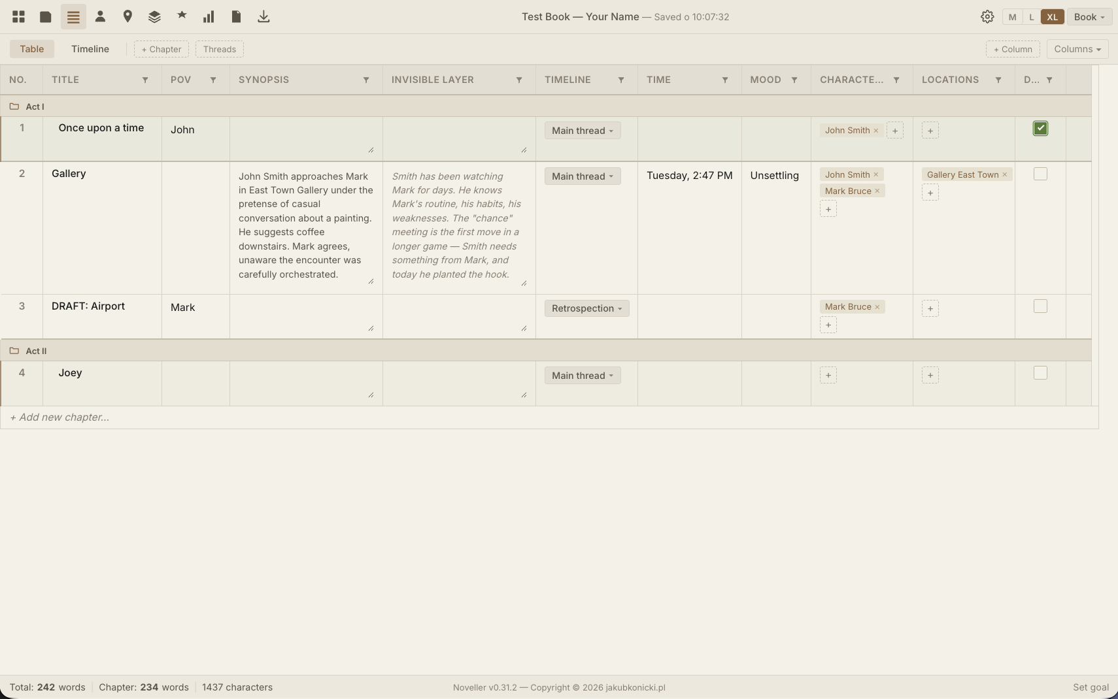Select XL size option
The height and width of the screenshot is (699, 1118).
coord(1052,17)
